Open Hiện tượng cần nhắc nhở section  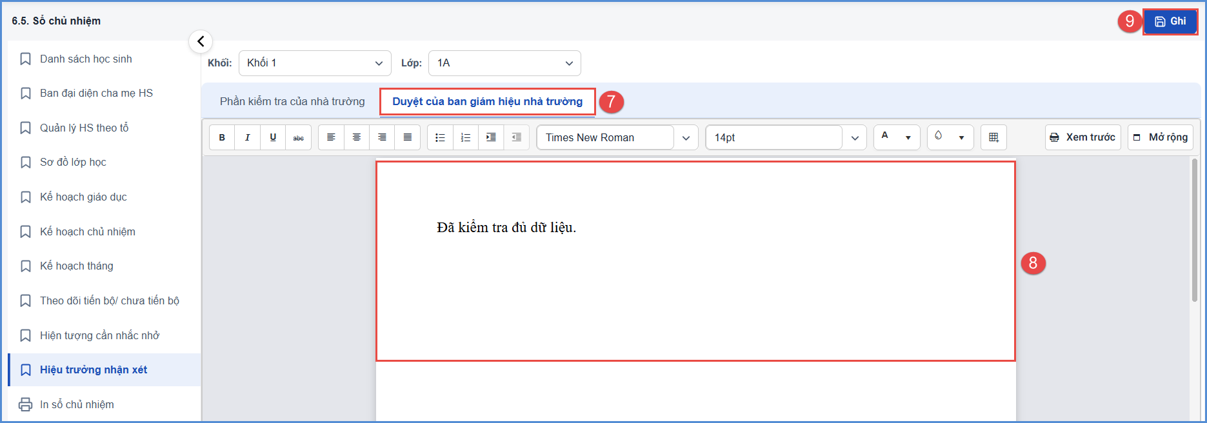[105, 335]
